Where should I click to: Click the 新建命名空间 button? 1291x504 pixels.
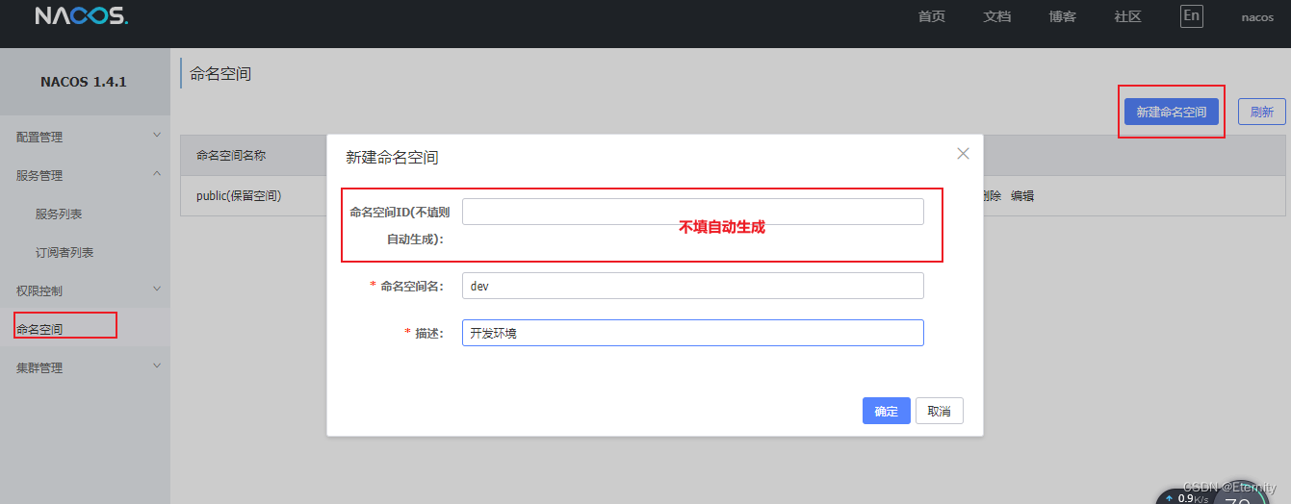1172,112
